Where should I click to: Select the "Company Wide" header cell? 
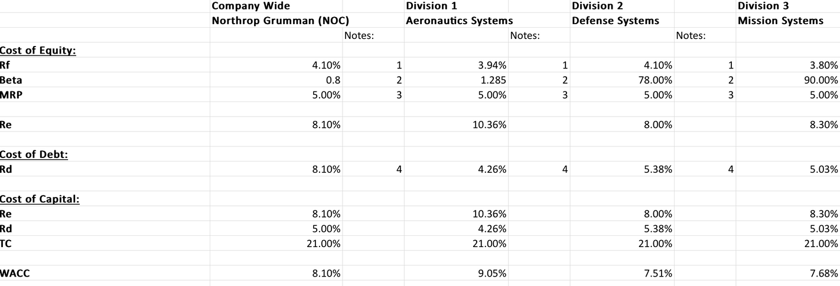(251, 6)
